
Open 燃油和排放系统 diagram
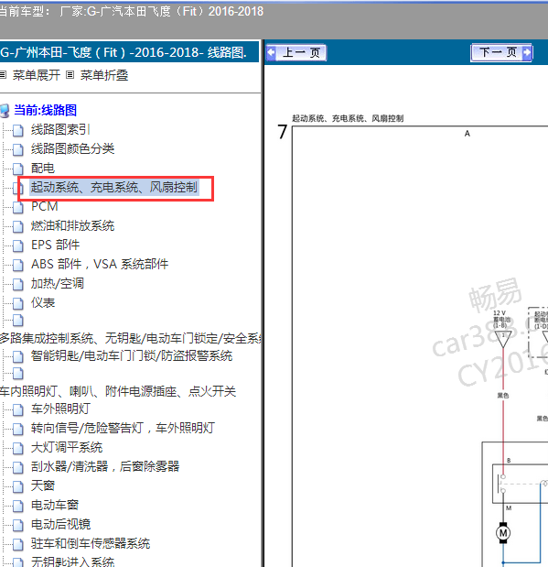(72, 226)
